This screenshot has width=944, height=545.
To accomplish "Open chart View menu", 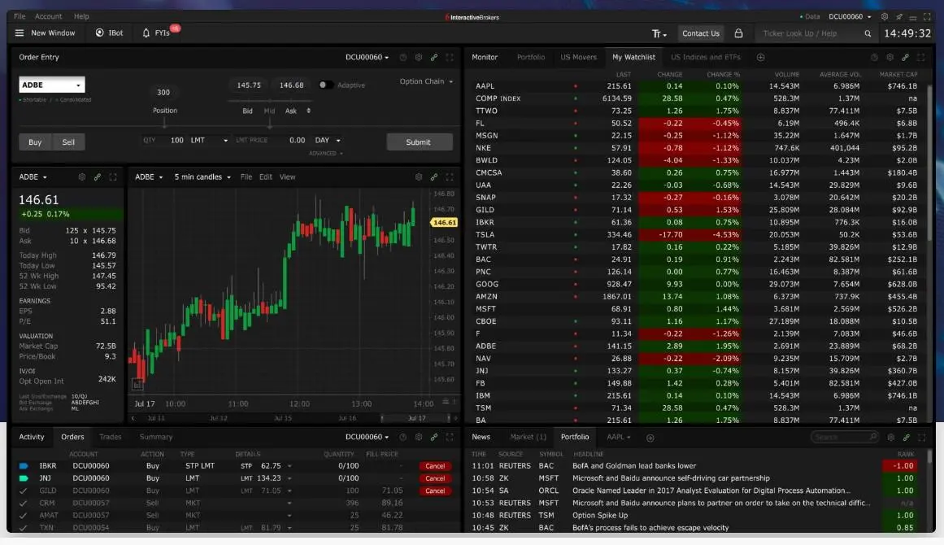I will click(287, 177).
